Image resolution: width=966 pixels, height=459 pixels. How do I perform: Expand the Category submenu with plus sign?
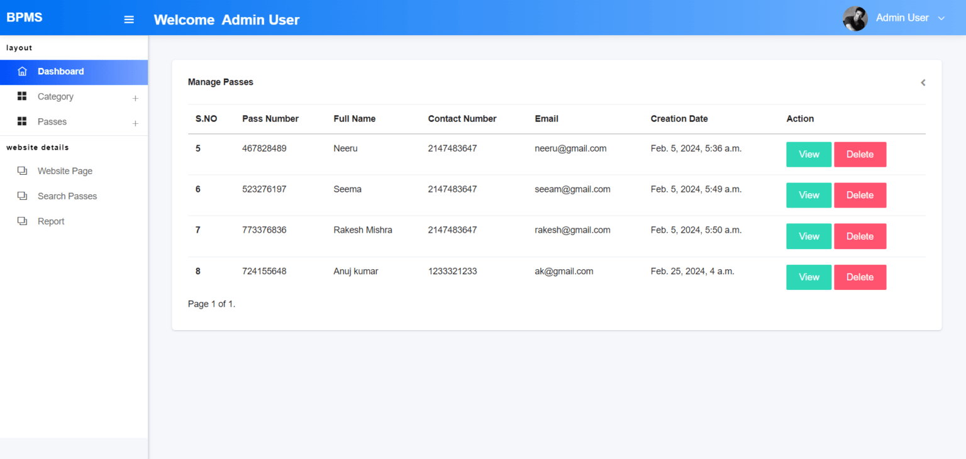(135, 97)
